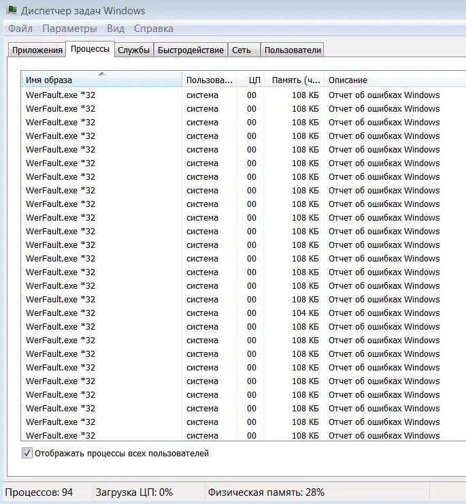Viewport: 466px width, 504px height.
Task: Select the Процессы tab
Action: click(x=90, y=49)
